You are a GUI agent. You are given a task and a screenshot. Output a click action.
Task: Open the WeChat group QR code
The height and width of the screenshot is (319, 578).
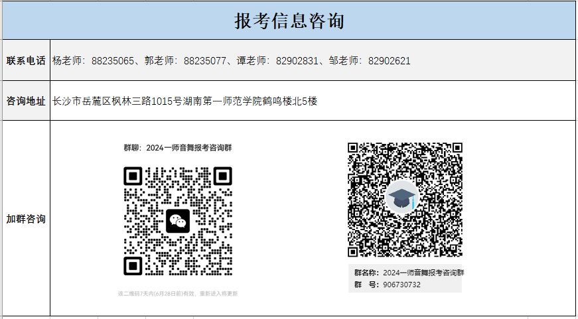[x=178, y=221]
